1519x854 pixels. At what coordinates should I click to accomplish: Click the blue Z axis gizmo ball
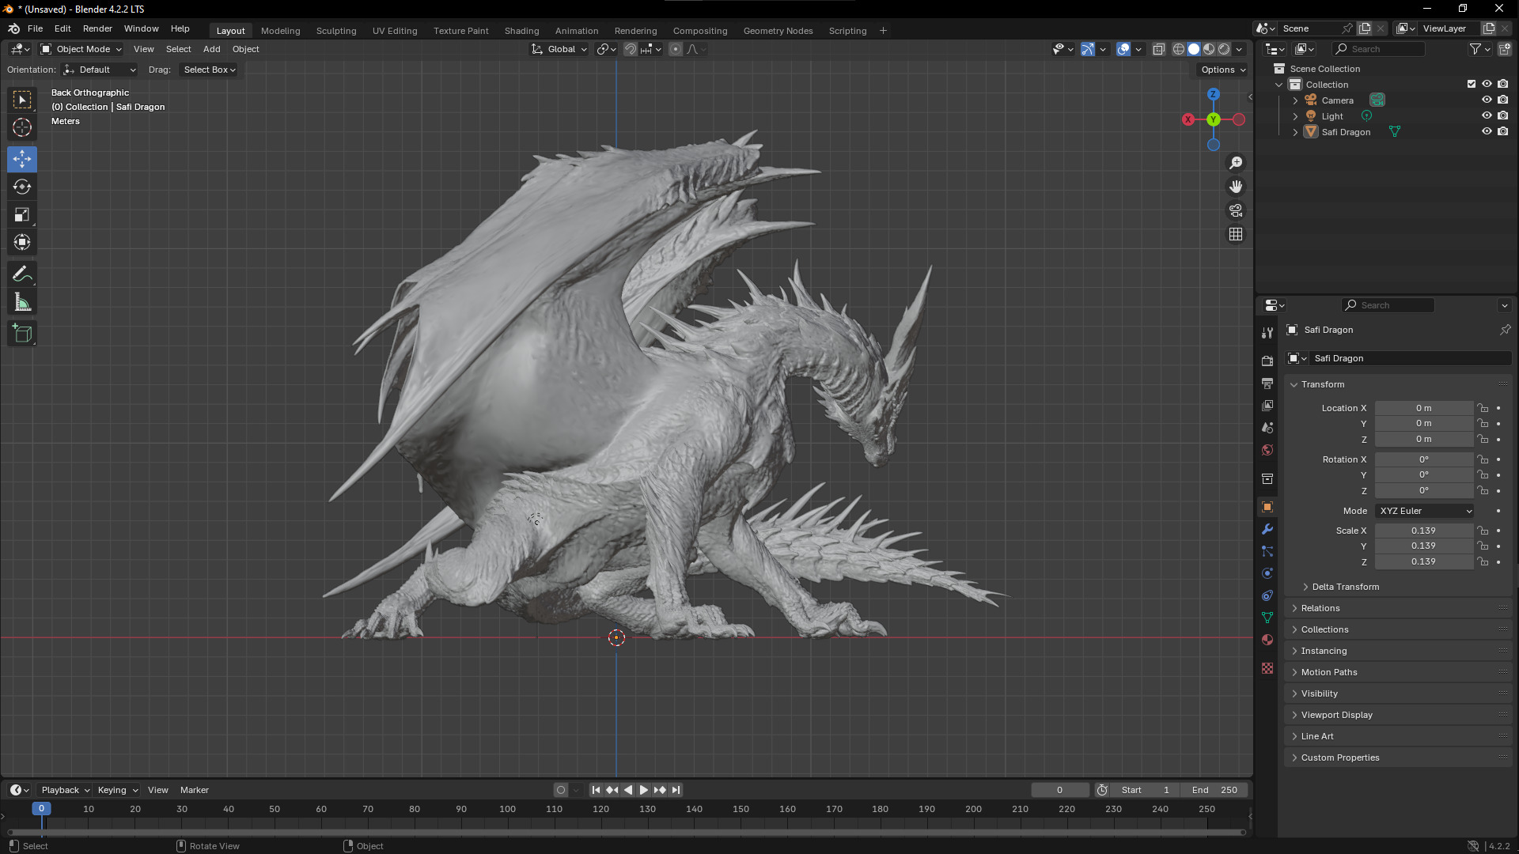coord(1213,94)
